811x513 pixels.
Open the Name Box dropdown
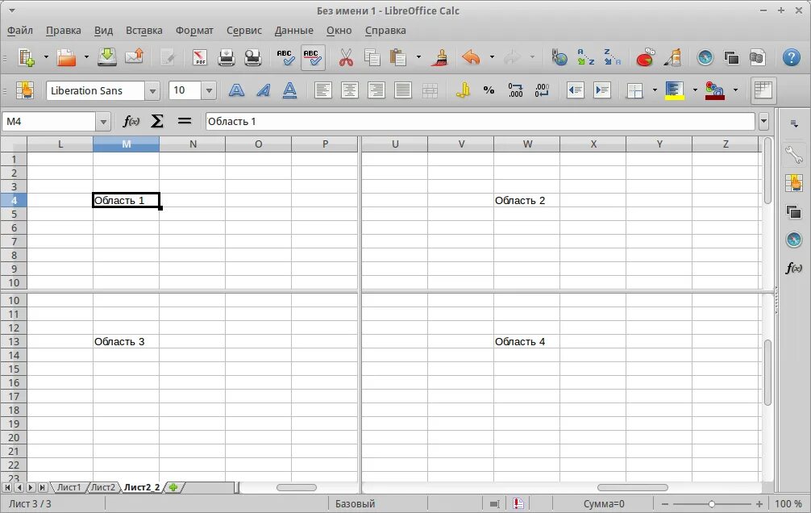coord(103,122)
